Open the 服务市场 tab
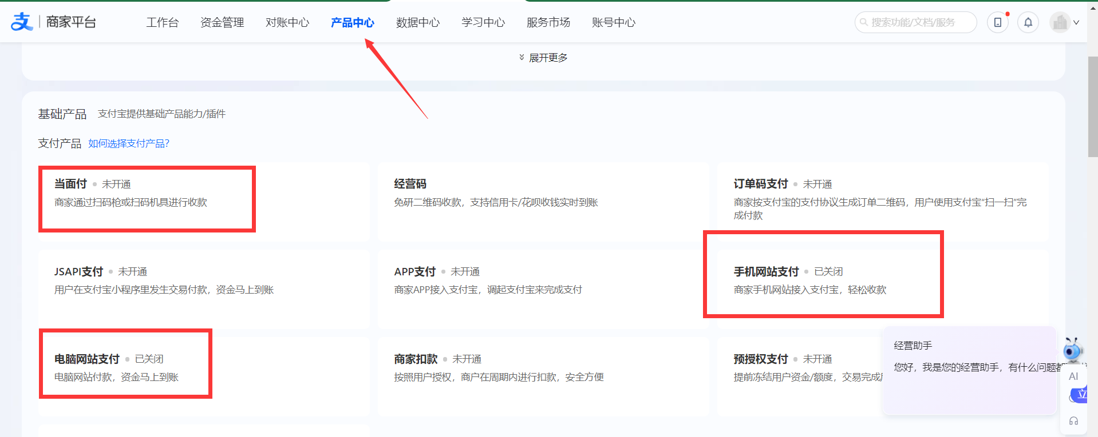1098x437 pixels. pyautogui.click(x=548, y=22)
